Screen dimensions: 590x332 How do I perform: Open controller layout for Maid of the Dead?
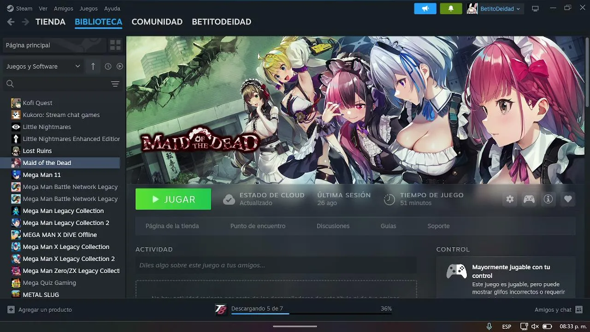click(529, 199)
